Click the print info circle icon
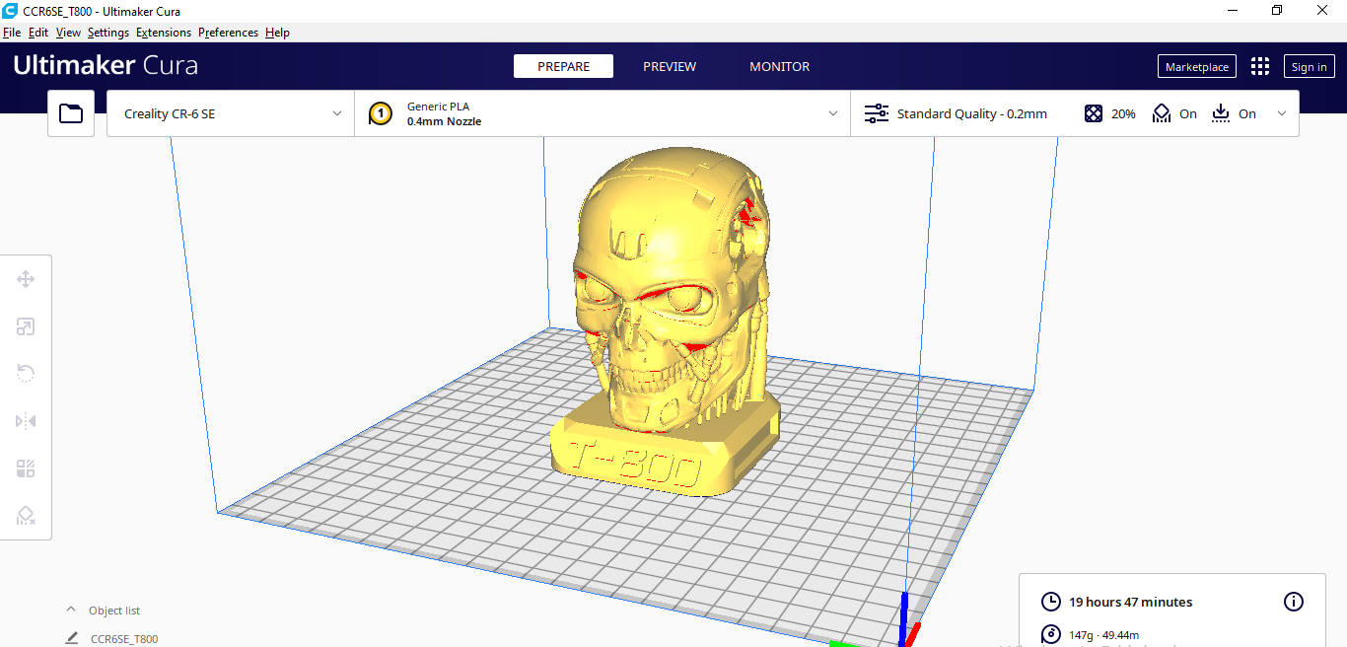Image resolution: width=1347 pixels, height=647 pixels. 1294,602
